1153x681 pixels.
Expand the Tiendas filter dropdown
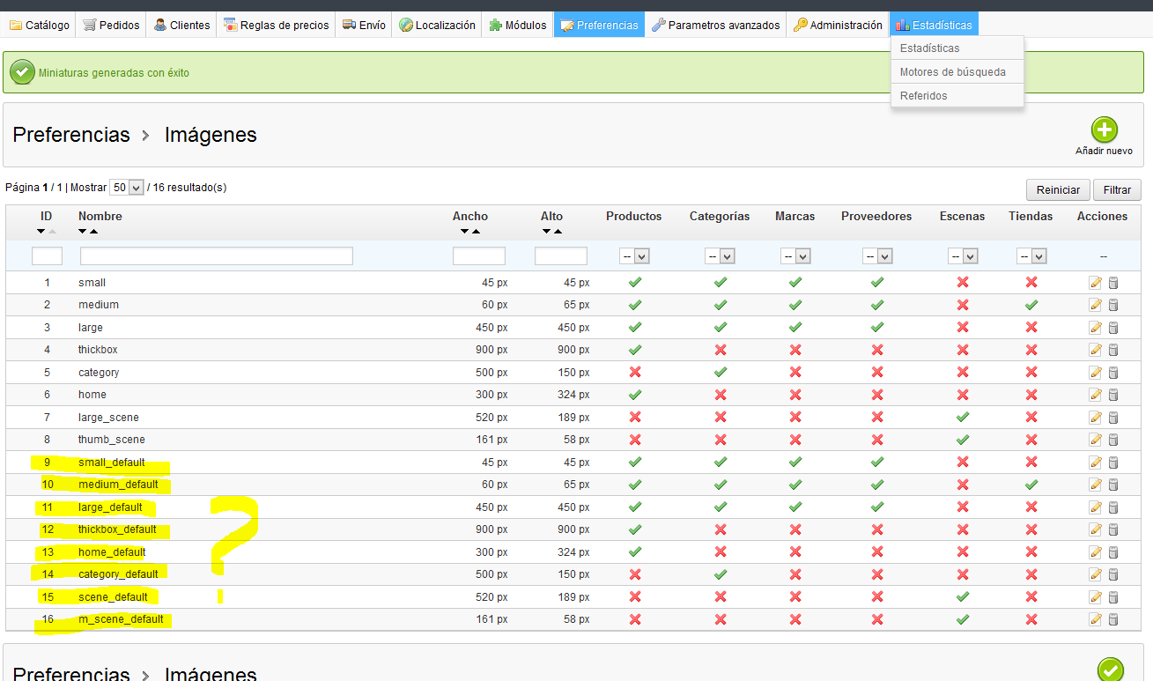(1031, 256)
